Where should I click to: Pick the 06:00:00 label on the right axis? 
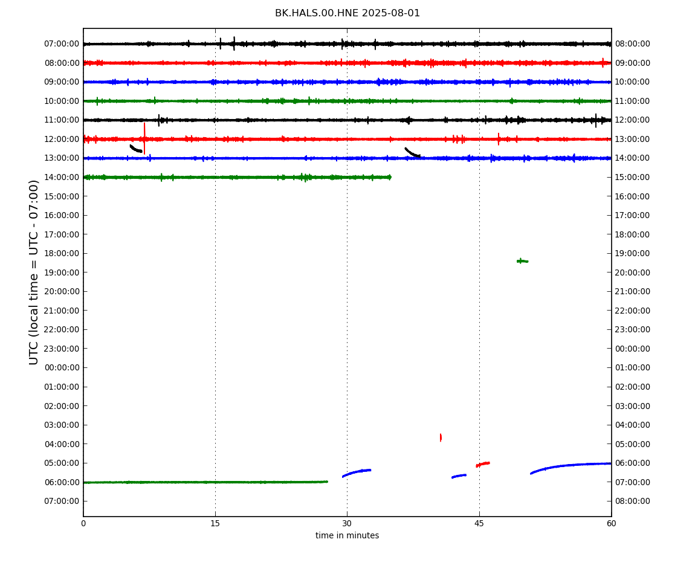coord(633,463)
